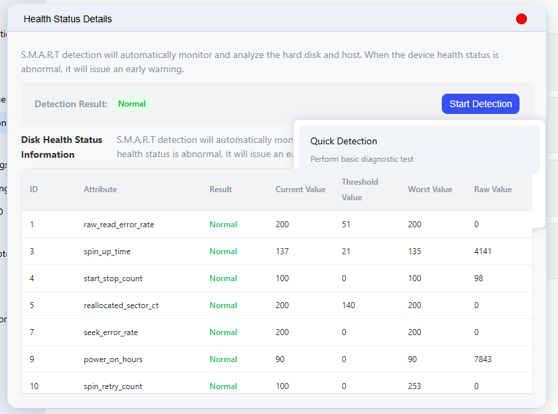Click Normal result in power_on_hours row
Viewport: 558px width, 414px height.
pos(223,359)
